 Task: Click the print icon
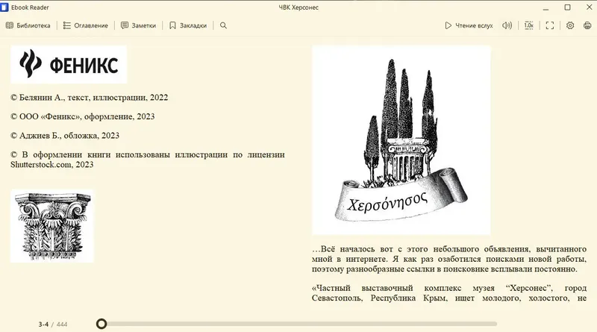tap(587, 25)
